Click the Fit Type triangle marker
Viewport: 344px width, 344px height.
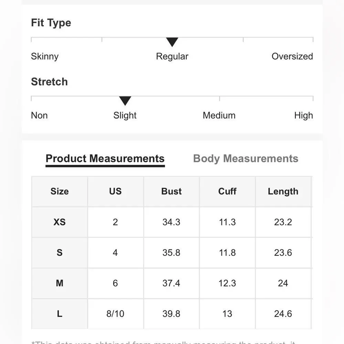pos(172,42)
